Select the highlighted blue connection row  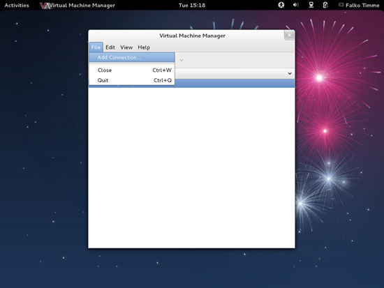tap(235, 83)
